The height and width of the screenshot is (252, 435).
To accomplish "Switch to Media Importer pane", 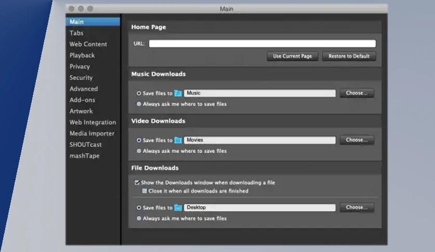I will (93, 133).
